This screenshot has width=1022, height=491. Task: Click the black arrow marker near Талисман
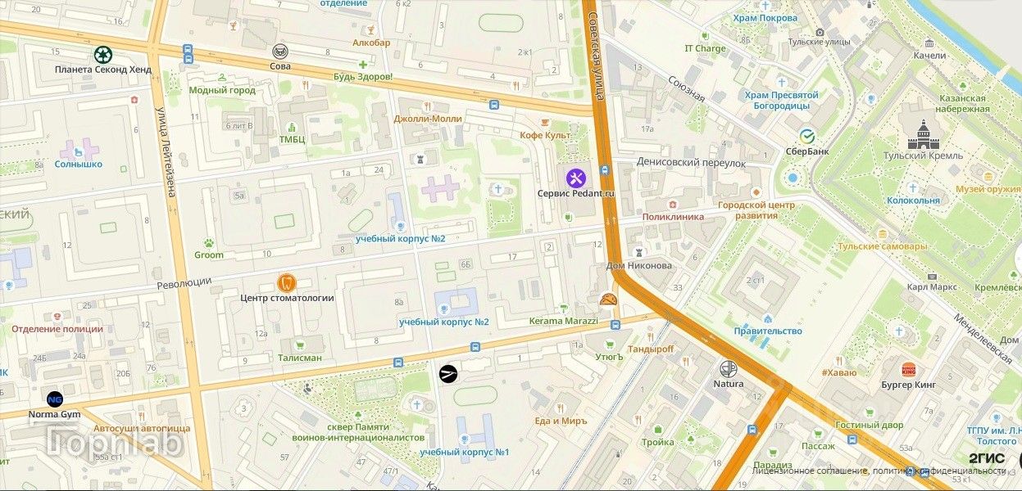(448, 373)
